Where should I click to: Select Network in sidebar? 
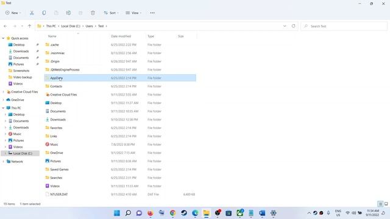17,162
